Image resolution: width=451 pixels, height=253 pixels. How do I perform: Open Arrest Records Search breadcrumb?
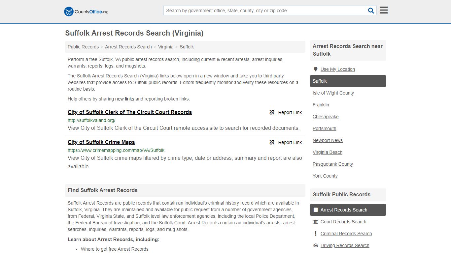tap(128, 47)
